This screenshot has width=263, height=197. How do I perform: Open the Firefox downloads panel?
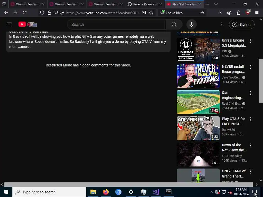[220, 13]
